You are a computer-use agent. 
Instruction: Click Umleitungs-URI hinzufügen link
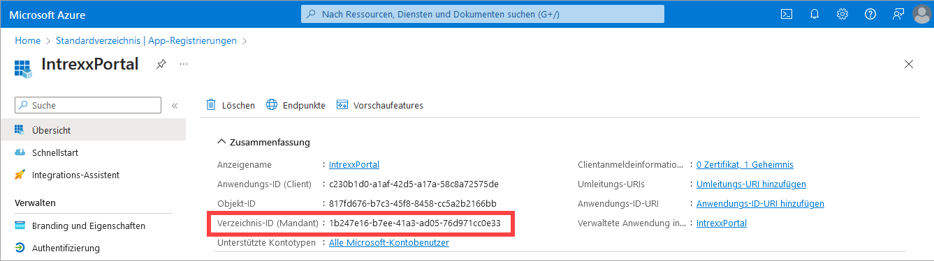tap(751, 184)
